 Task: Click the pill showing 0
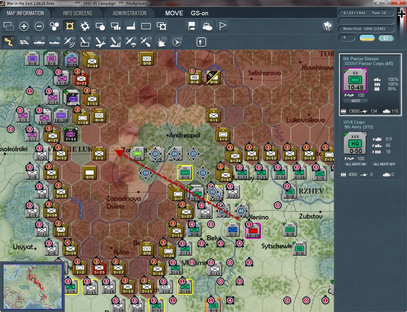(386, 38)
